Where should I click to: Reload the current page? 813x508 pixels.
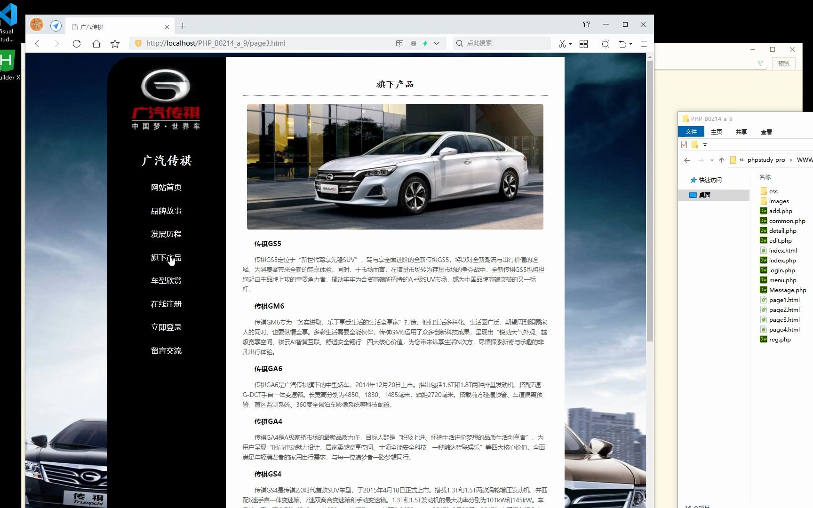77,44
